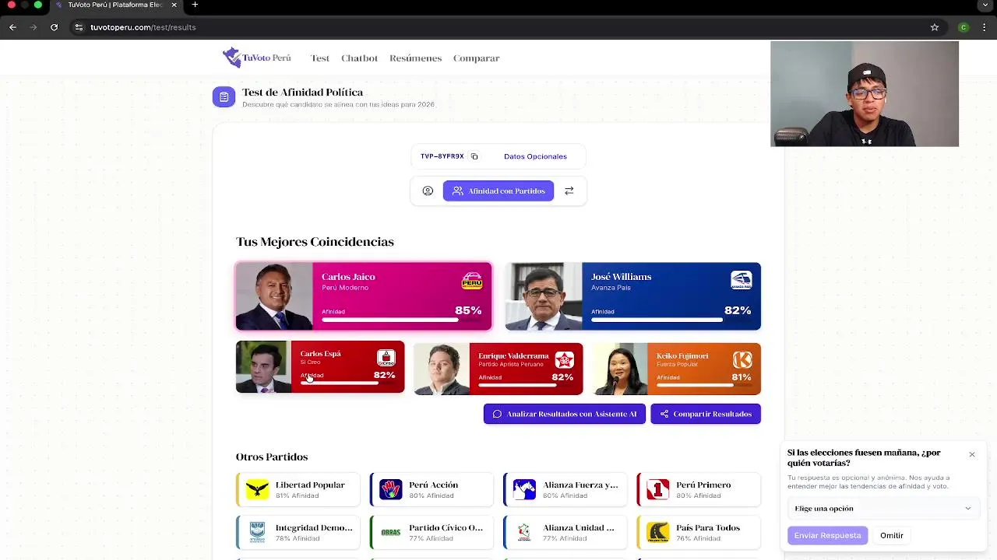Open the Libertad Popular party card
This screenshot has width=997, height=560.
tap(298, 489)
